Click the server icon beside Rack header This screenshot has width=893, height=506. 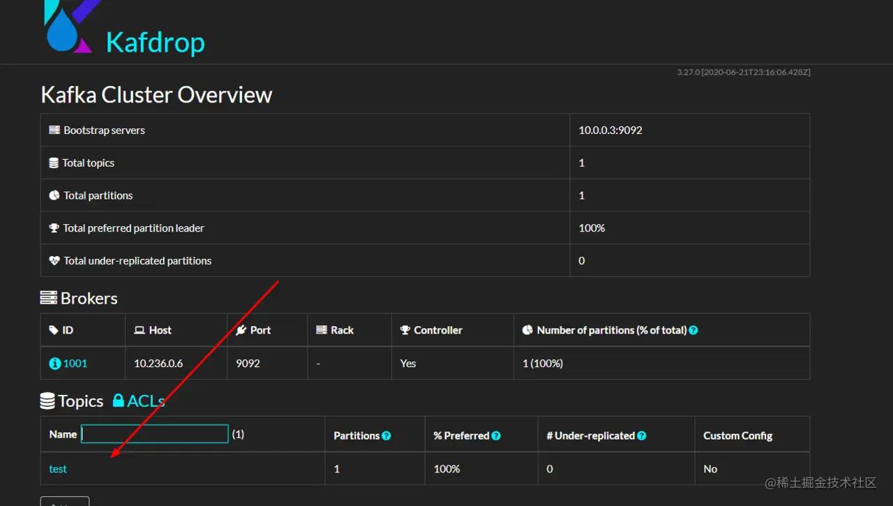pos(322,330)
